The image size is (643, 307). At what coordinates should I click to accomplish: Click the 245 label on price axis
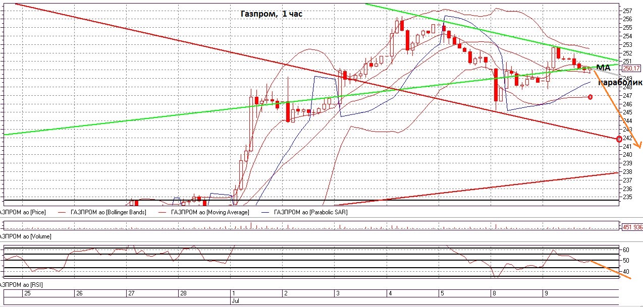[627, 112]
